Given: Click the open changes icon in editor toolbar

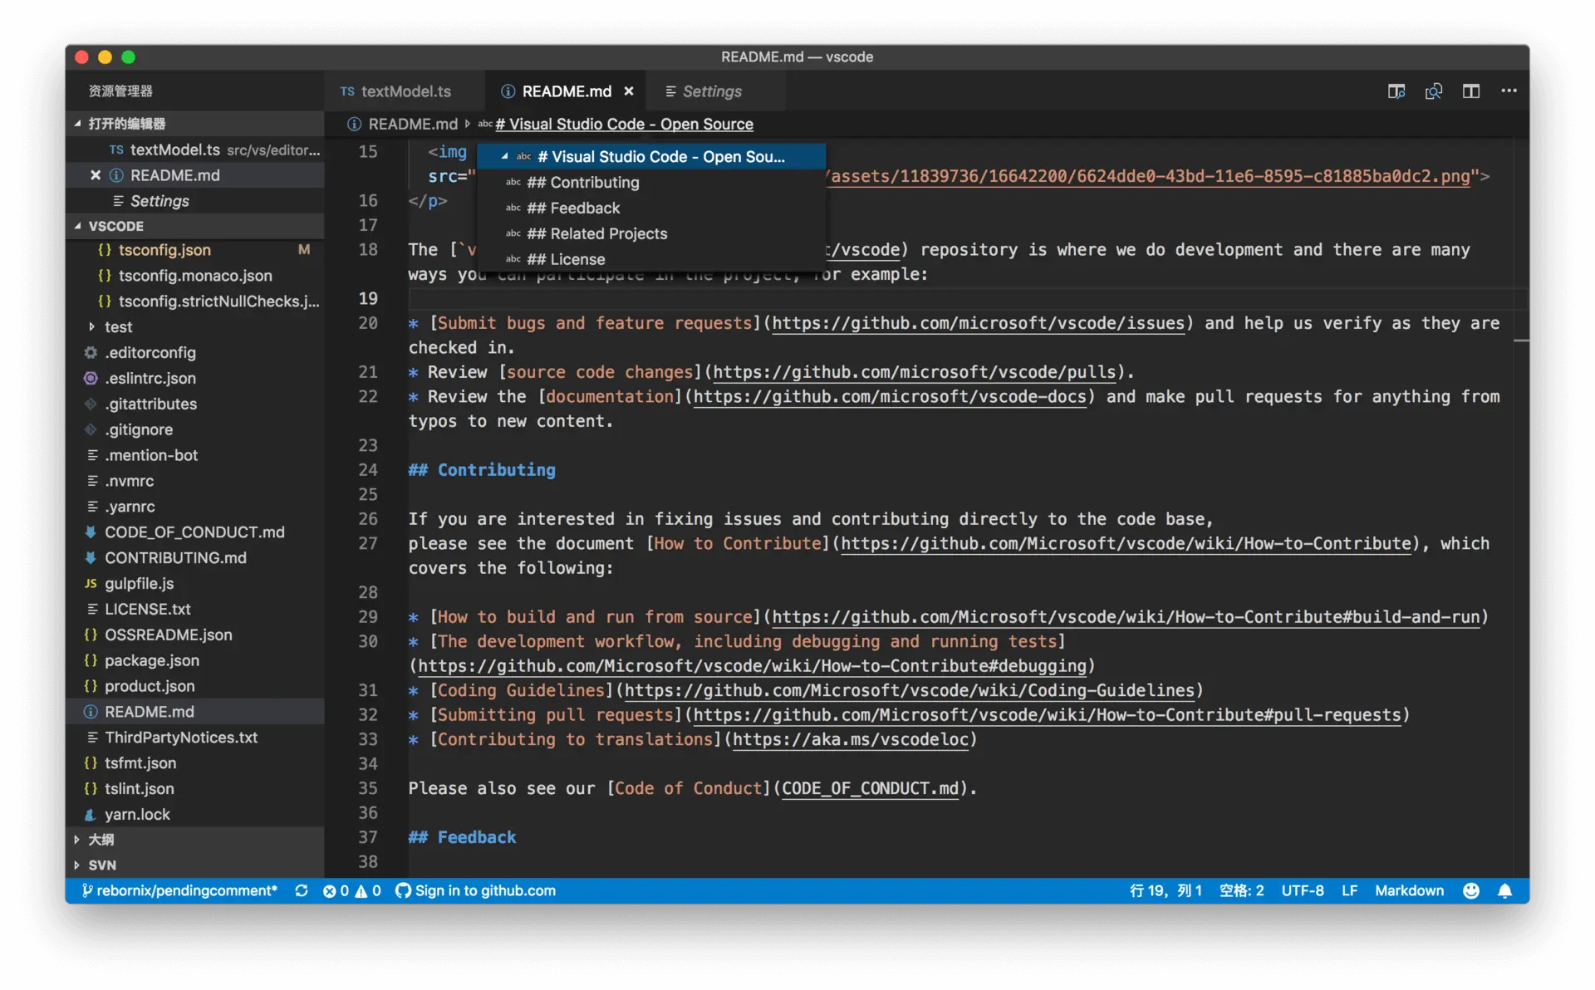Looking at the screenshot, I should pyautogui.click(x=1433, y=91).
